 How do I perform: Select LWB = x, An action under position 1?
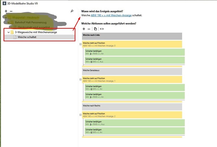(x=135, y=87)
